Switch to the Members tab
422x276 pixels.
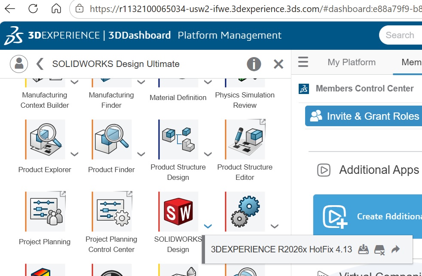click(x=412, y=62)
